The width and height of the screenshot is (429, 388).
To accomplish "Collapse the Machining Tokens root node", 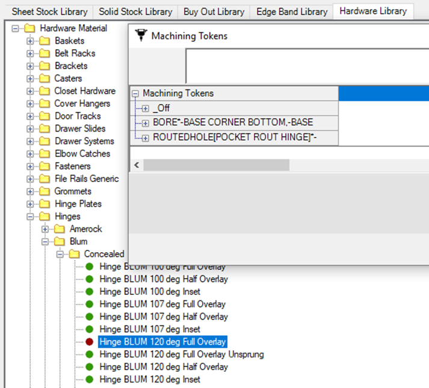I will tap(135, 94).
